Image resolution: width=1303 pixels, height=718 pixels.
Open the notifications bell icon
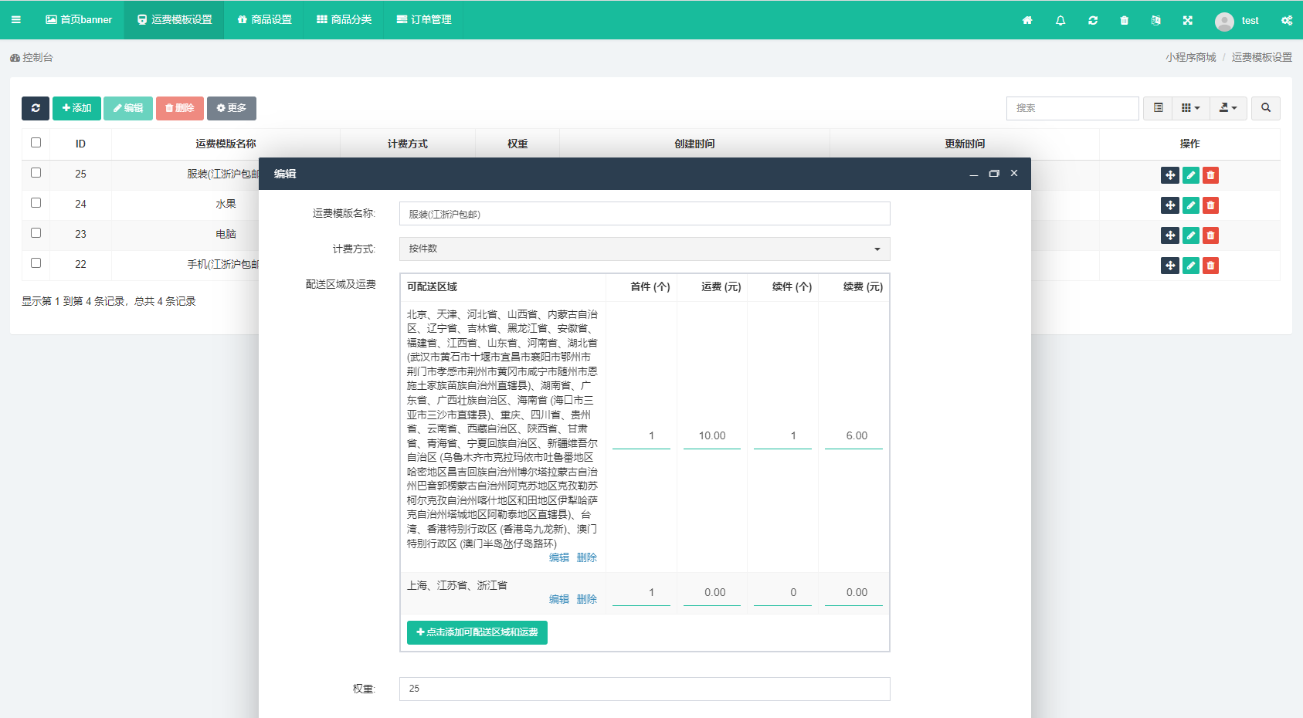1060,21
